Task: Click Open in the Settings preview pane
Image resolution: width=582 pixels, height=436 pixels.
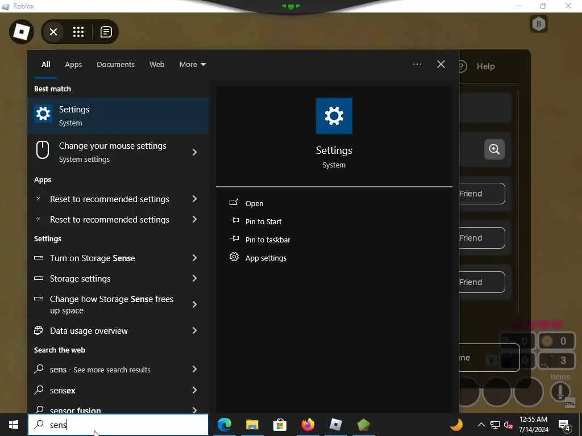Action: (254, 204)
